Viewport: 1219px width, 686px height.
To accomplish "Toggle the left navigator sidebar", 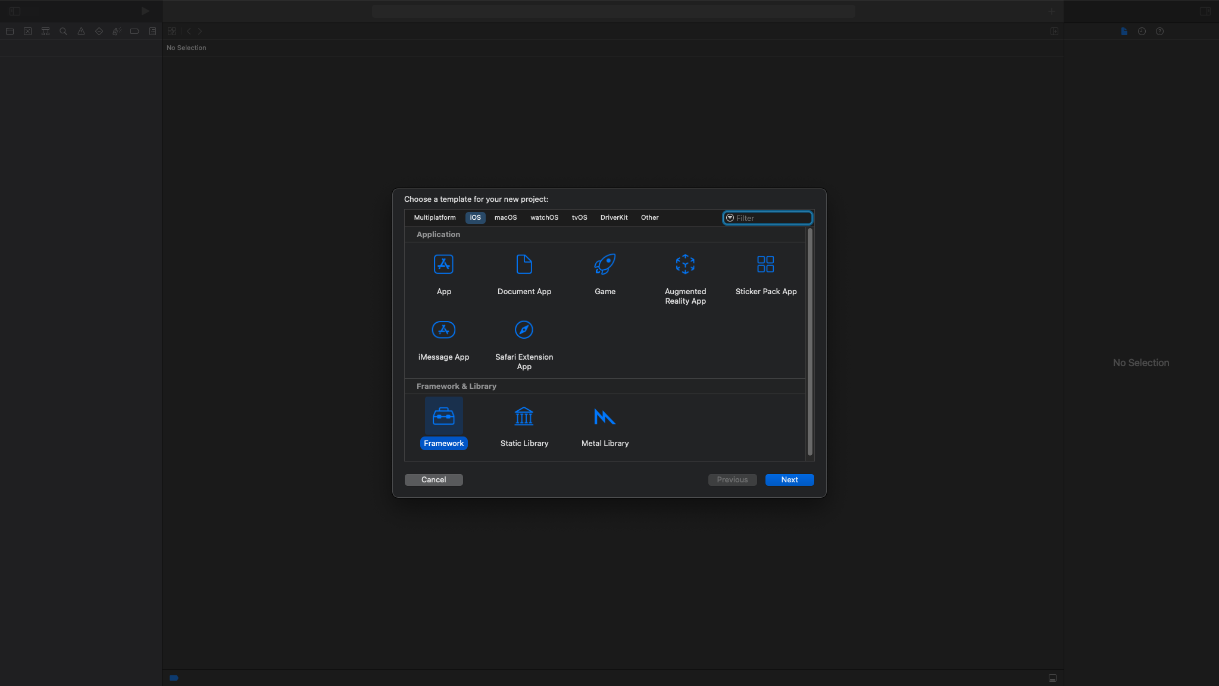I will pyautogui.click(x=15, y=11).
